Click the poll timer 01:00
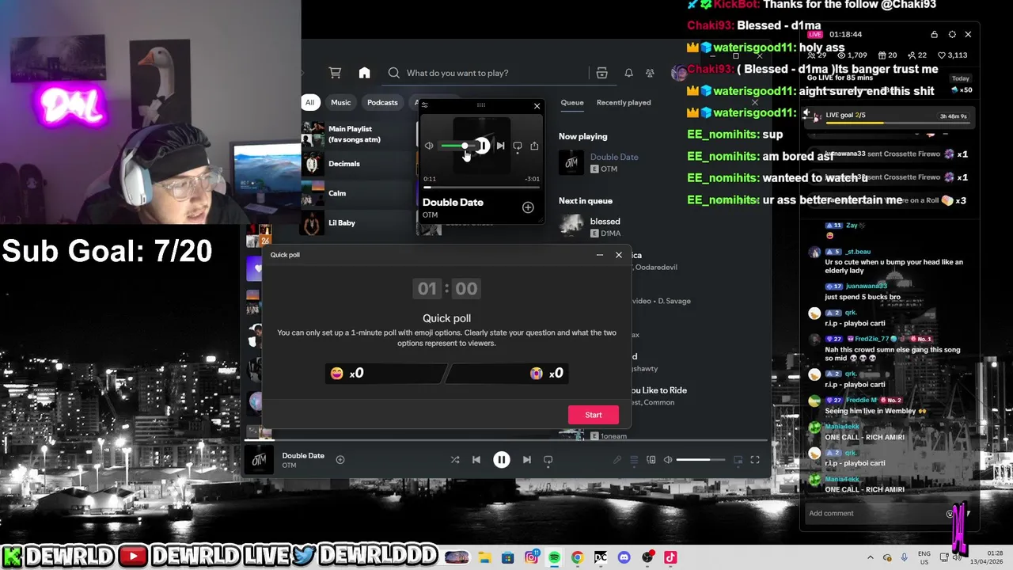The image size is (1013, 570). point(446,289)
